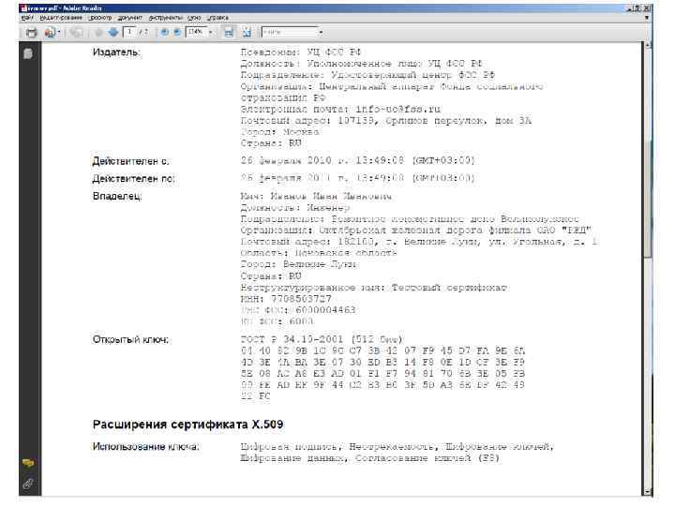Image resolution: width=675 pixels, height=506 pixels.
Task: Click the 'Владелец:' label
Action: click(117, 196)
